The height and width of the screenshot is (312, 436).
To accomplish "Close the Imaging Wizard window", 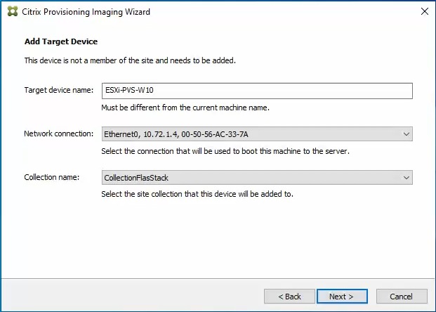I will 424,11.
